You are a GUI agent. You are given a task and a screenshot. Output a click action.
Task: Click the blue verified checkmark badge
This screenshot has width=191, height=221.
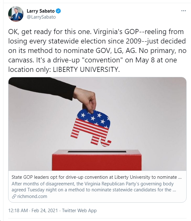58,11
